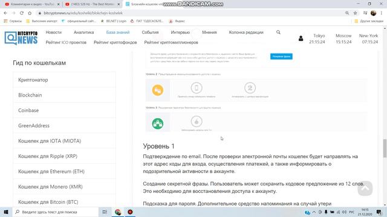
Task: Open Кошелек для Monero (XMR) guide
Action: click(64, 186)
